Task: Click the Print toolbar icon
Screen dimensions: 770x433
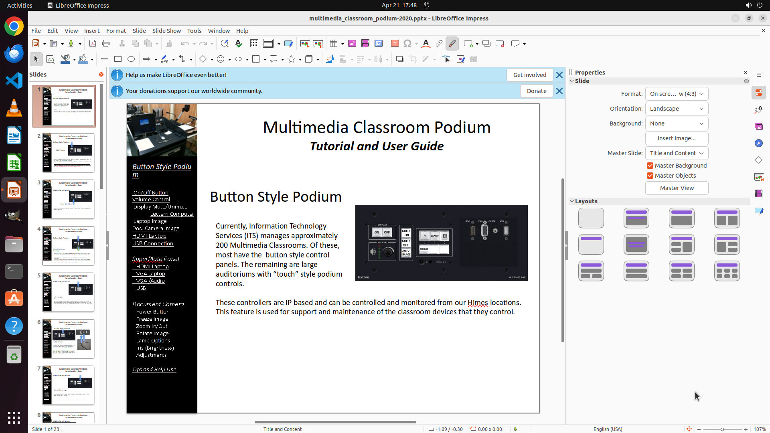Action: coord(106,44)
